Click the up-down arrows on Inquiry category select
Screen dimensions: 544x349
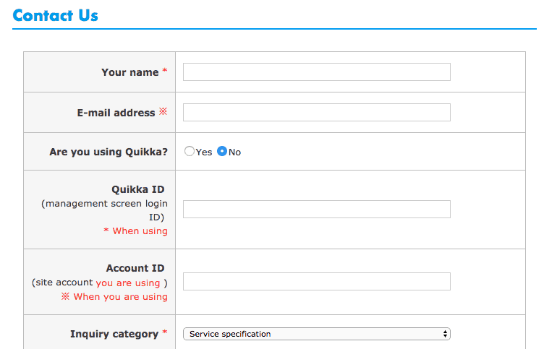(445, 334)
